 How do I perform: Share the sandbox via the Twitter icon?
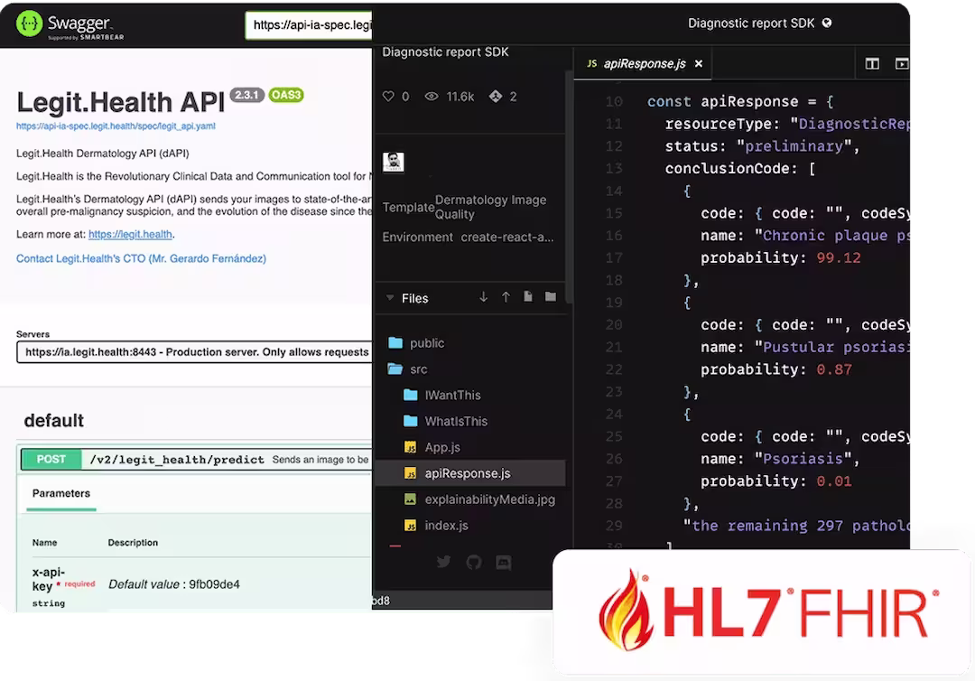pyautogui.click(x=443, y=561)
